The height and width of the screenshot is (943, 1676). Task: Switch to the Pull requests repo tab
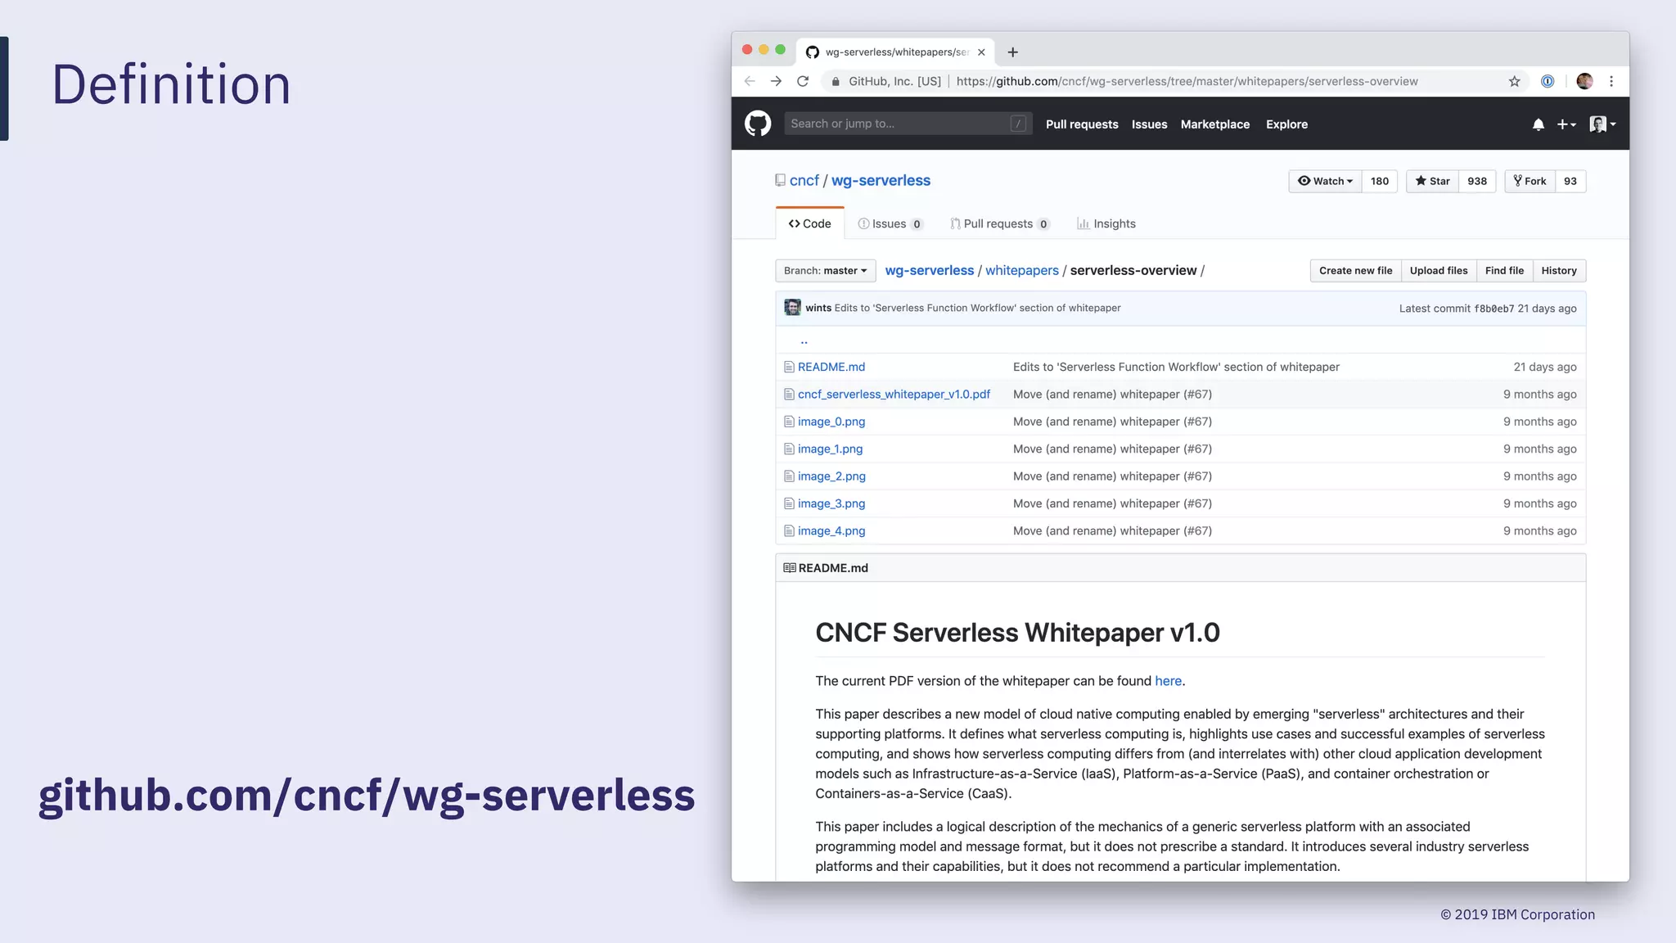coord(999,223)
